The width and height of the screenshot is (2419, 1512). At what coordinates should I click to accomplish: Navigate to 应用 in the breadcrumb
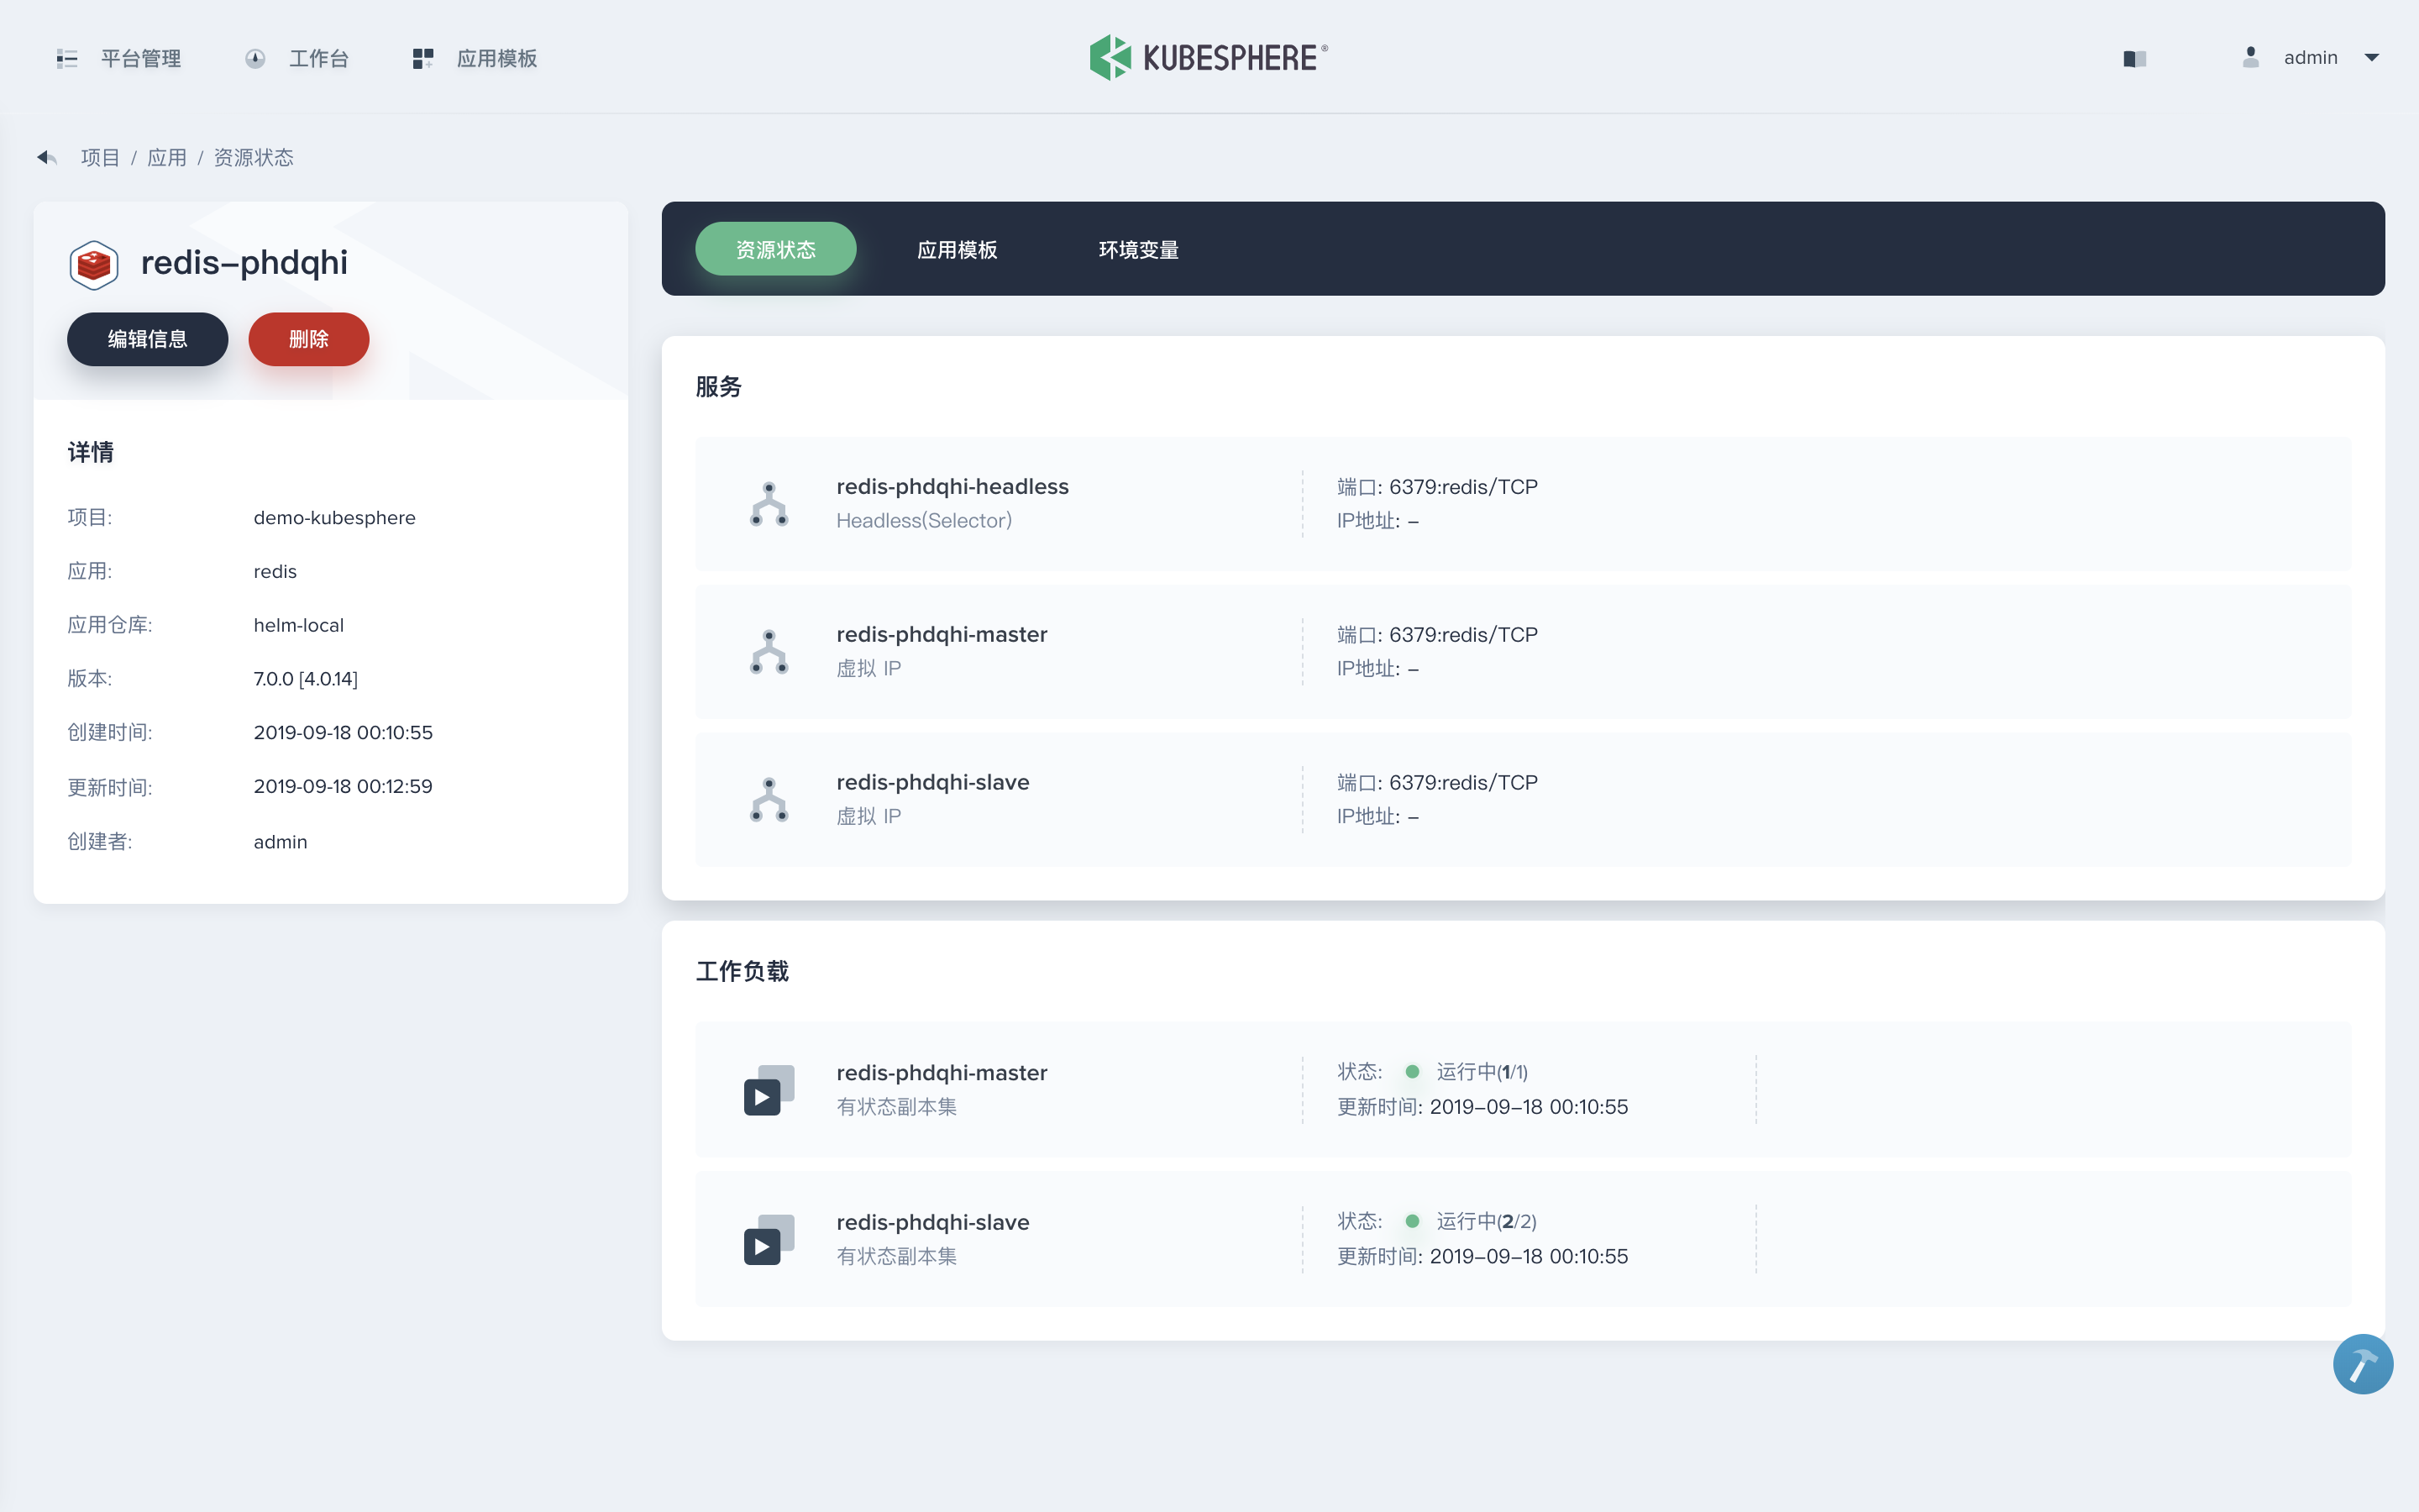pyautogui.click(x=167, y=157)
